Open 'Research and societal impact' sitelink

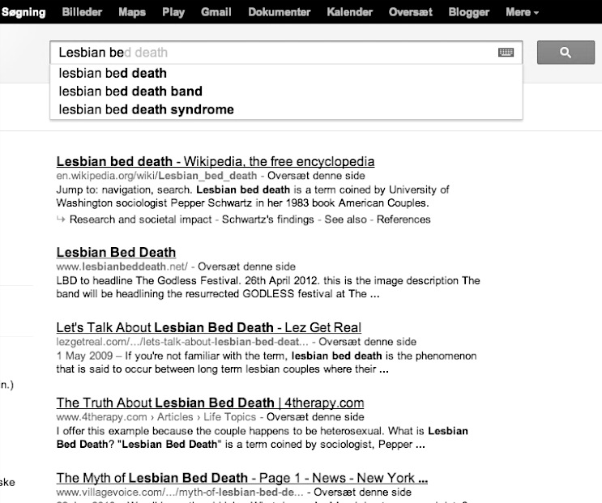140,220
